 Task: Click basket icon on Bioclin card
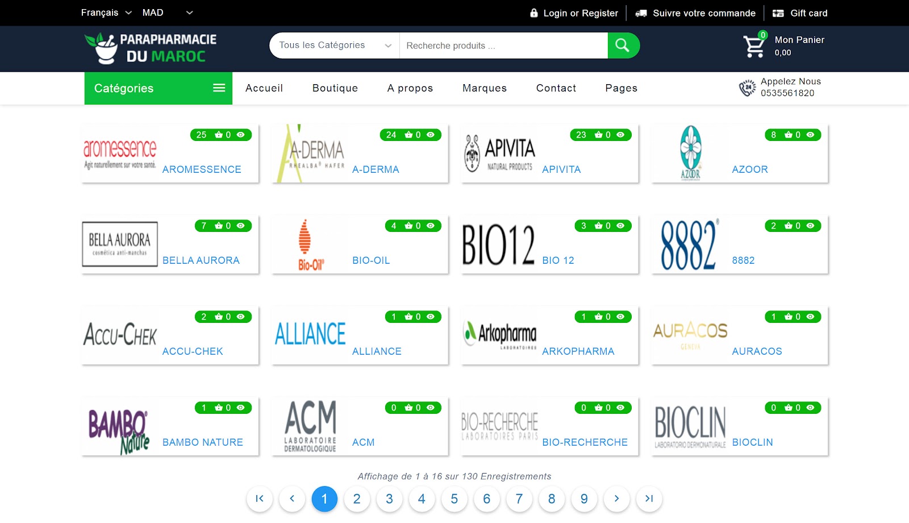click(x=788, y=408)
